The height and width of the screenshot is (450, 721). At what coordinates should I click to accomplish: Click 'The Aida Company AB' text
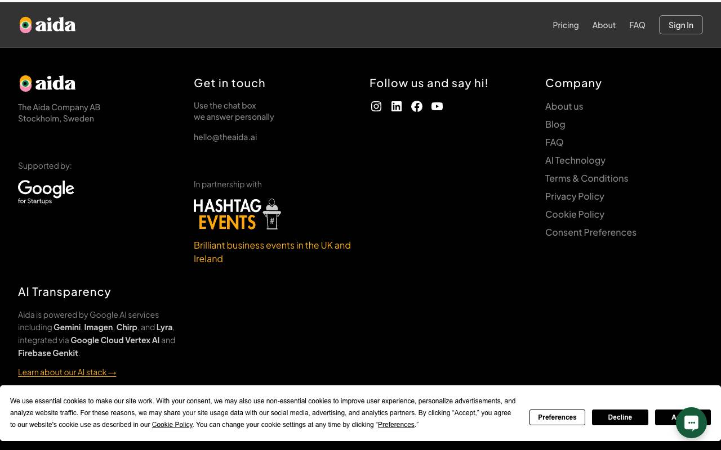59,107
